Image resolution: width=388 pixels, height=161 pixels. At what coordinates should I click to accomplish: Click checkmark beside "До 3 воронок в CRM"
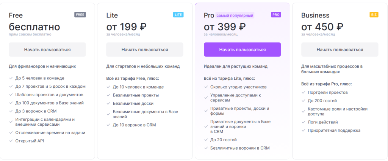pyautogui.click(x=11, y=111)
